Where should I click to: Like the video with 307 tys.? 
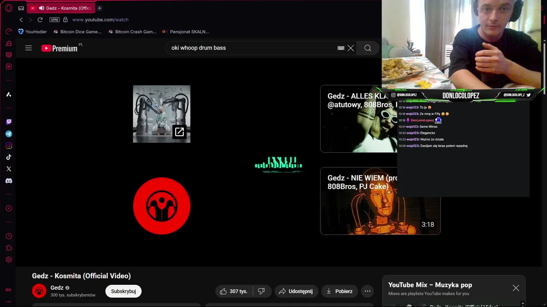click(234, 291)
